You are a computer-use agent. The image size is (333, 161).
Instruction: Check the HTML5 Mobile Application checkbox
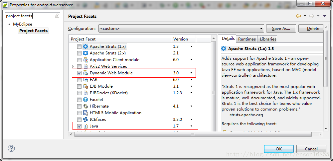pos(79,113)
